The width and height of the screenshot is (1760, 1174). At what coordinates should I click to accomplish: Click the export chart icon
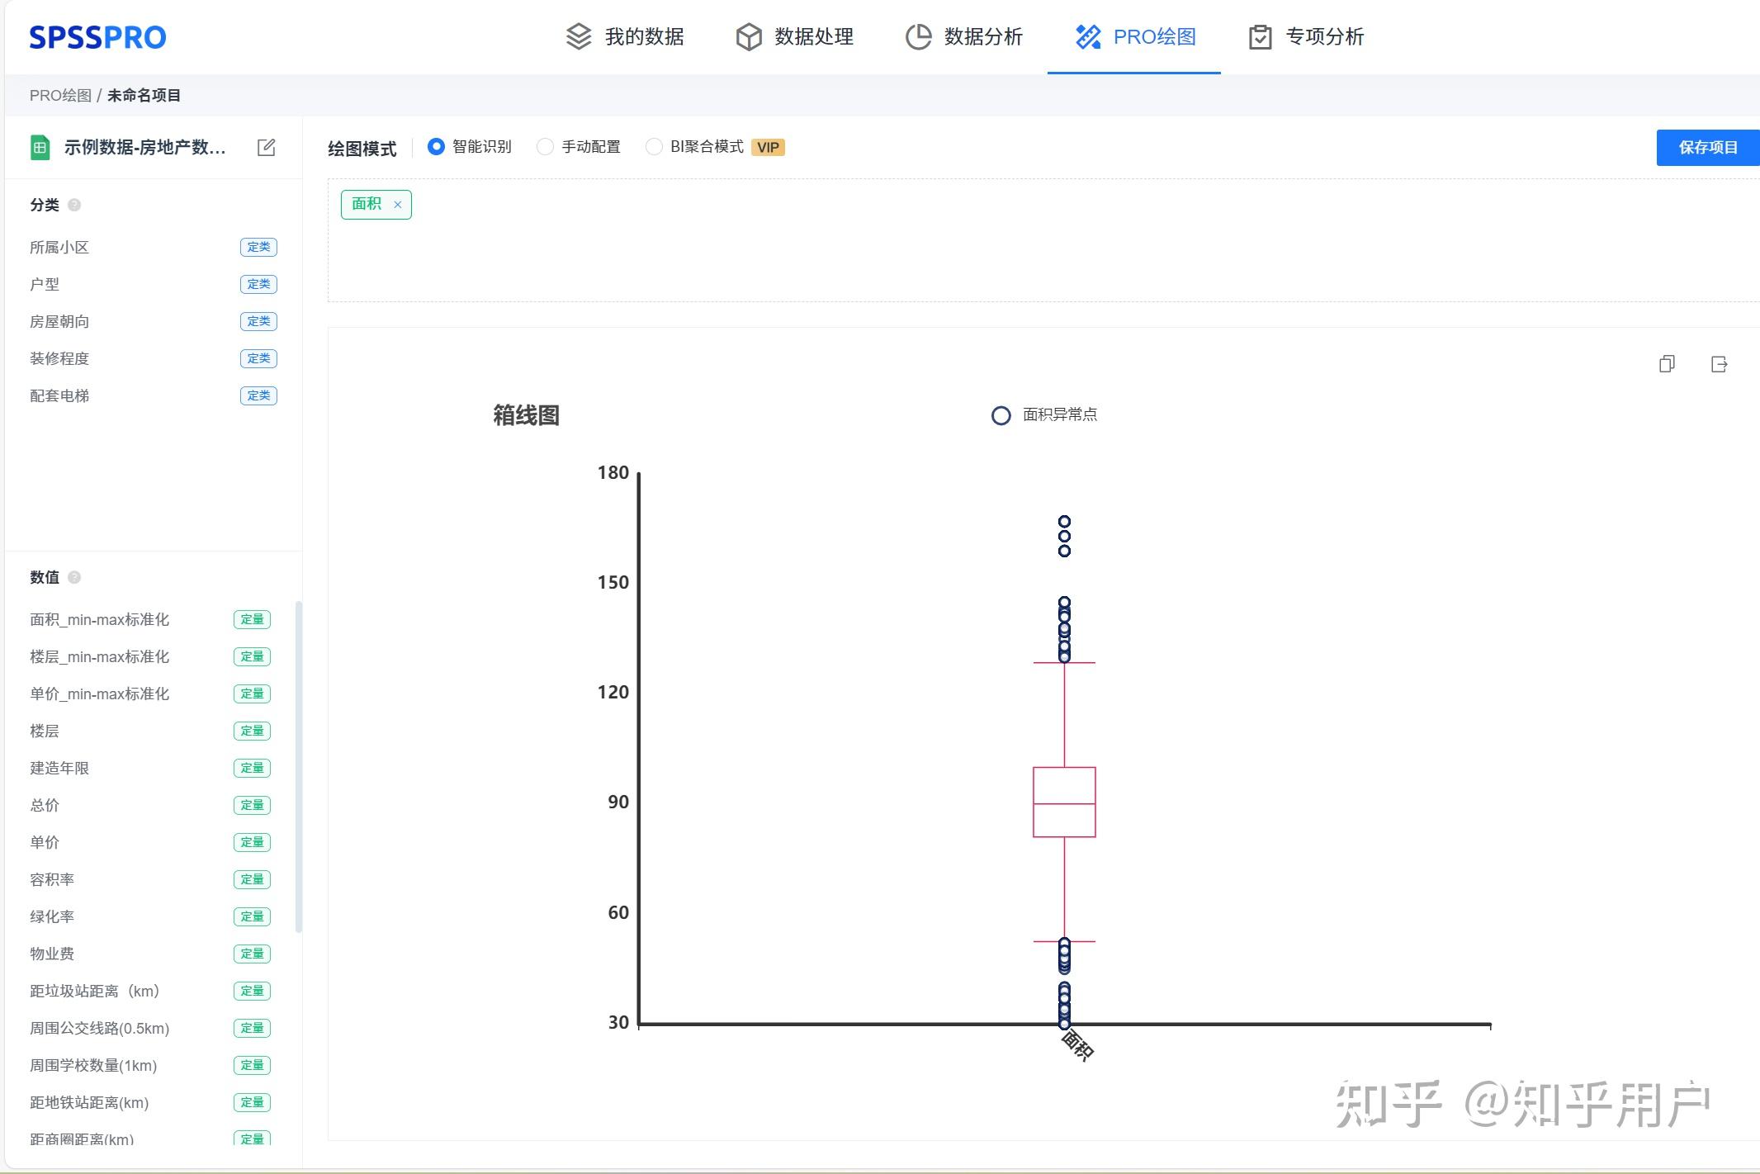coord(1719,364)
